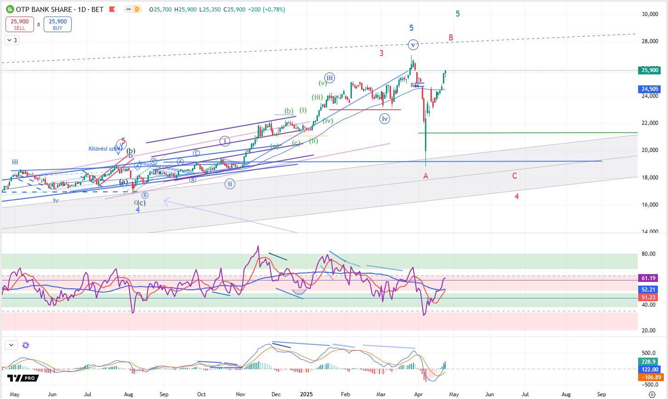668x399 pixels.
Task: Select the red wave label A
Action: (426, 176)
